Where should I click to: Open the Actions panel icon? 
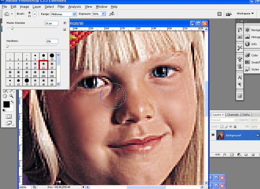pos(240,37)
